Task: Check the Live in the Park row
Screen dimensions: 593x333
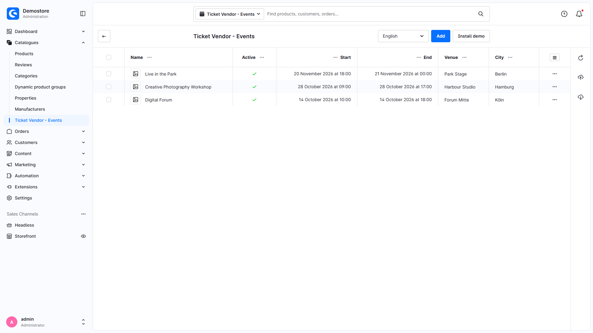Action: click(x=109, y=74)
